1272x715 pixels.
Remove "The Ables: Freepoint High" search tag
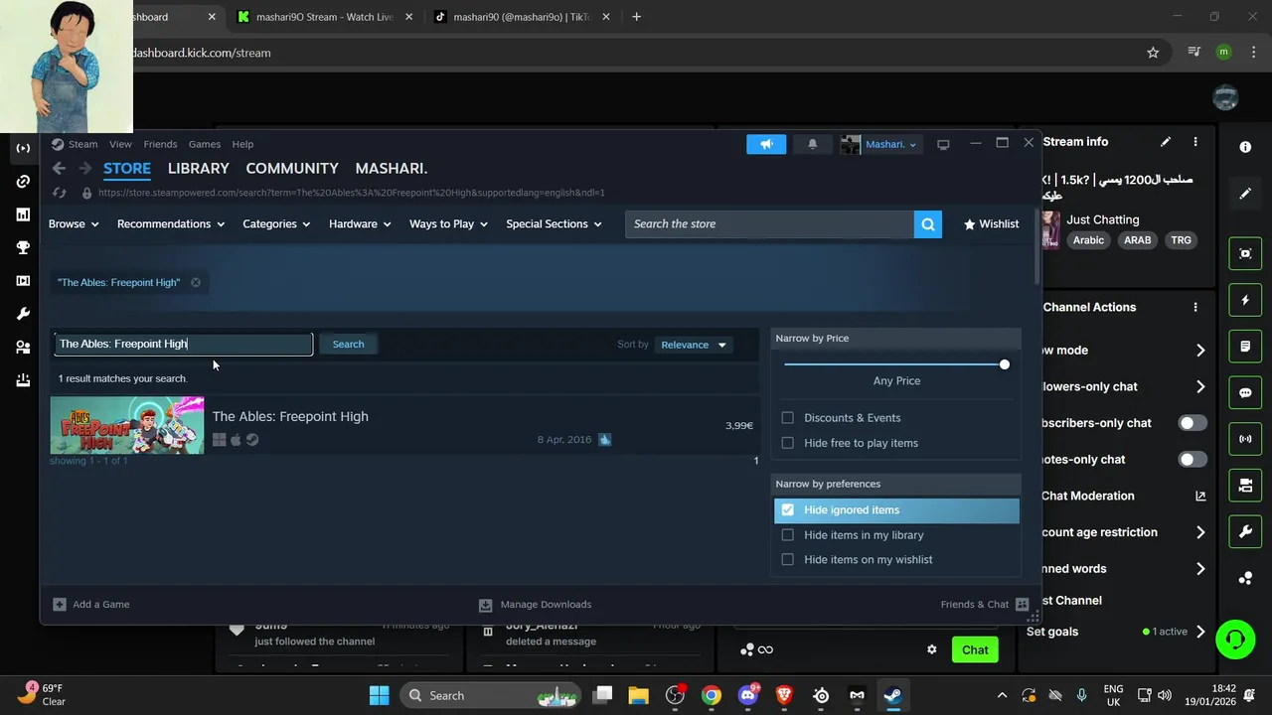pyautogui.click(x=196, y=282)
